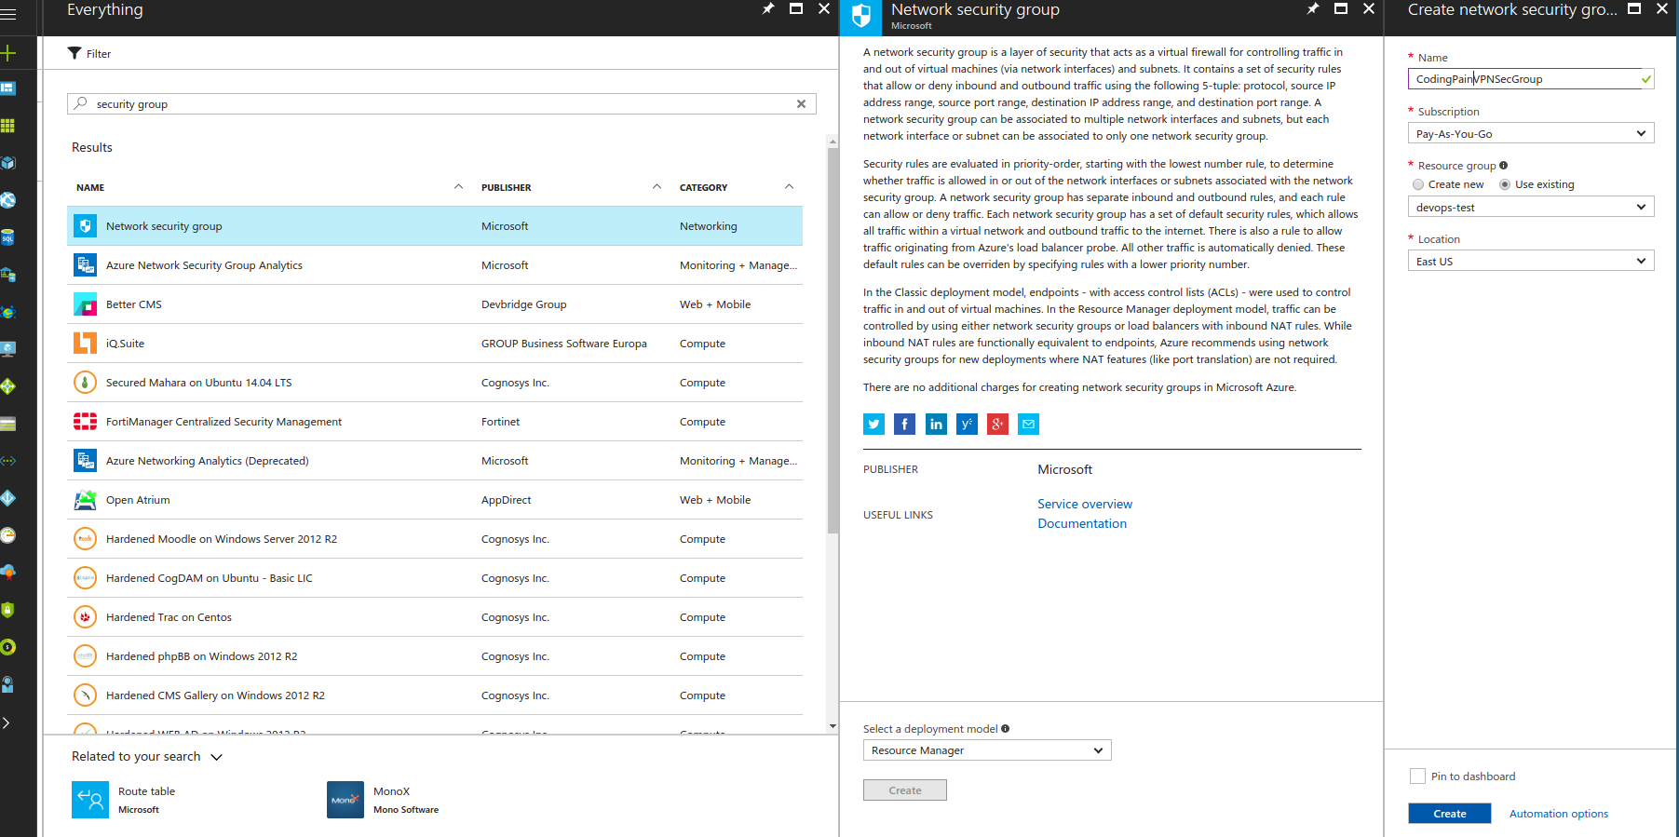Select Hardened Trac on Centos row
The width and height of the screenshot is (1679, 837).
point(435,617)
